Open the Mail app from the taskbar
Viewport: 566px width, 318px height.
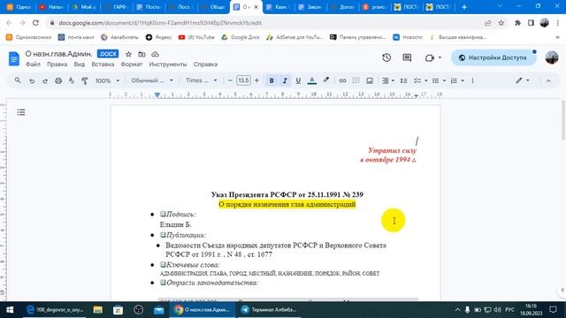159,310
